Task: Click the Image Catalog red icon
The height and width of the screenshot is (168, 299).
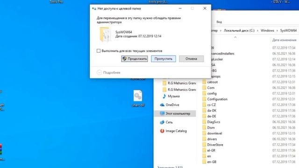Action: pyautogui.click(x=162, y=131)
